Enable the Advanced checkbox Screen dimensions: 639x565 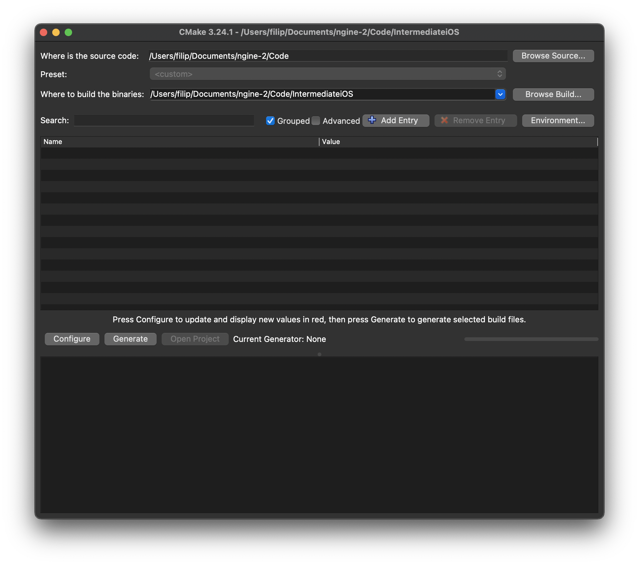[316, 121]
